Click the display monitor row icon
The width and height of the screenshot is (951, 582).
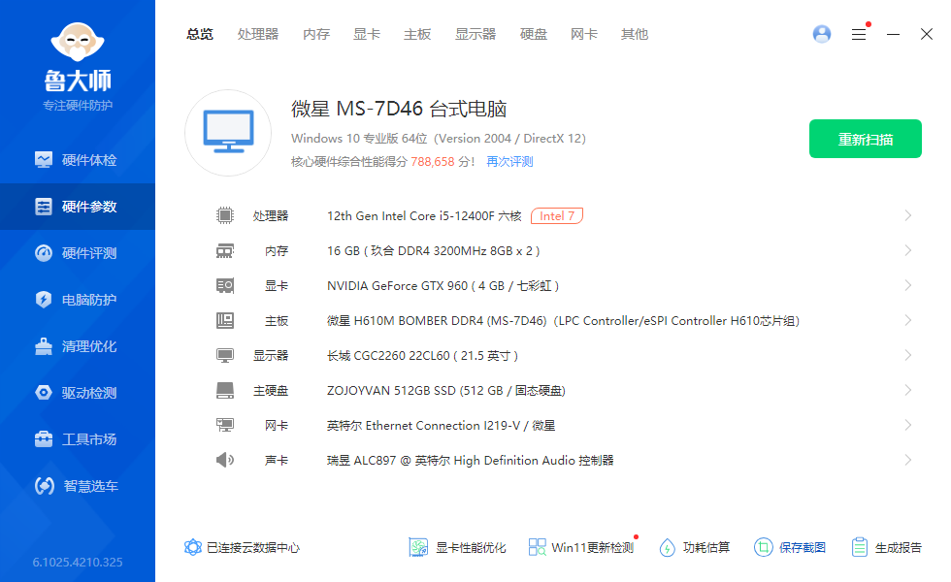(225, 355)
